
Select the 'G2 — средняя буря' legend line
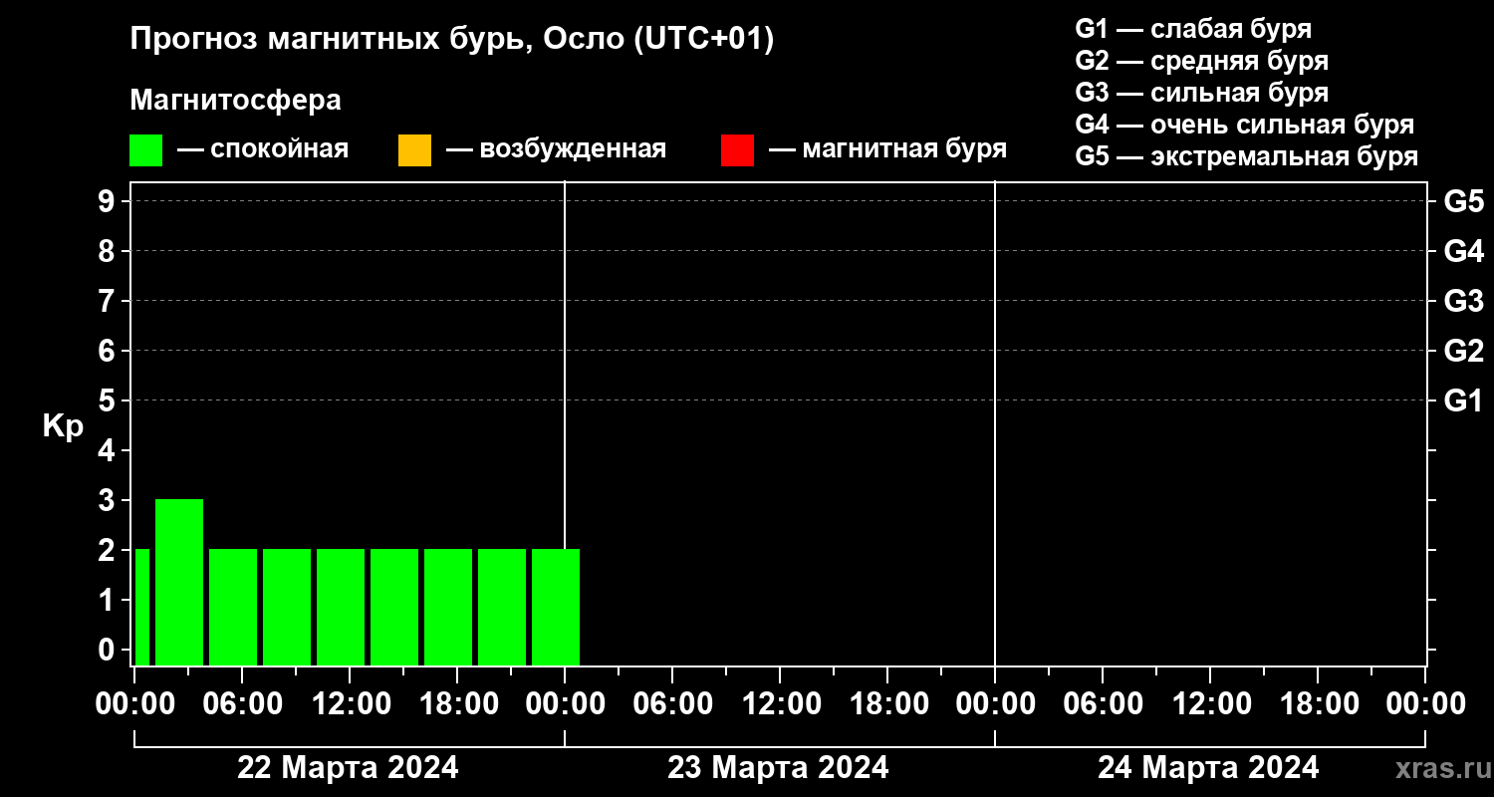(x=1202, y=61)
